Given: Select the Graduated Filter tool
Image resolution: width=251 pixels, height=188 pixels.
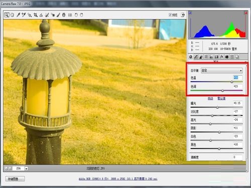Looking at the screenshot, I should [64, 15].
